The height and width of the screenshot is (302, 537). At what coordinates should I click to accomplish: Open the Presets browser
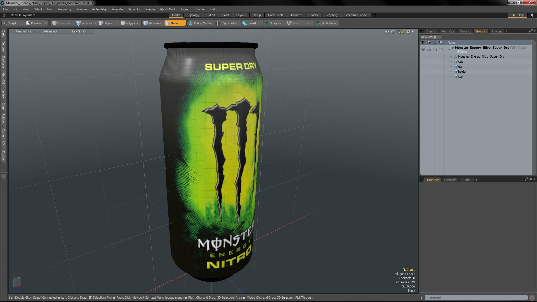36,23
